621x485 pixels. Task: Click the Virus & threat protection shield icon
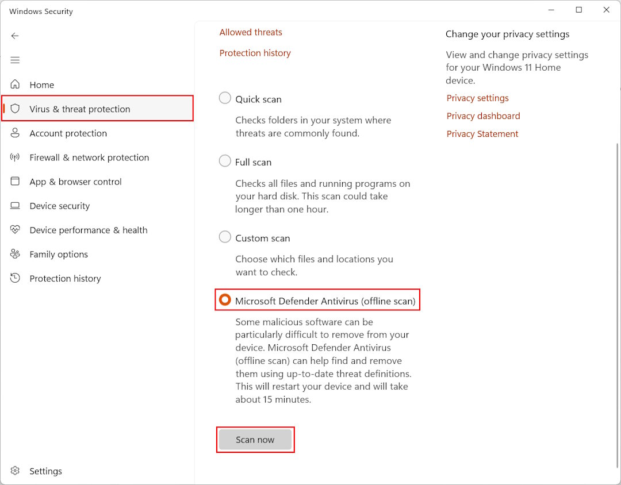click(16, 109)
